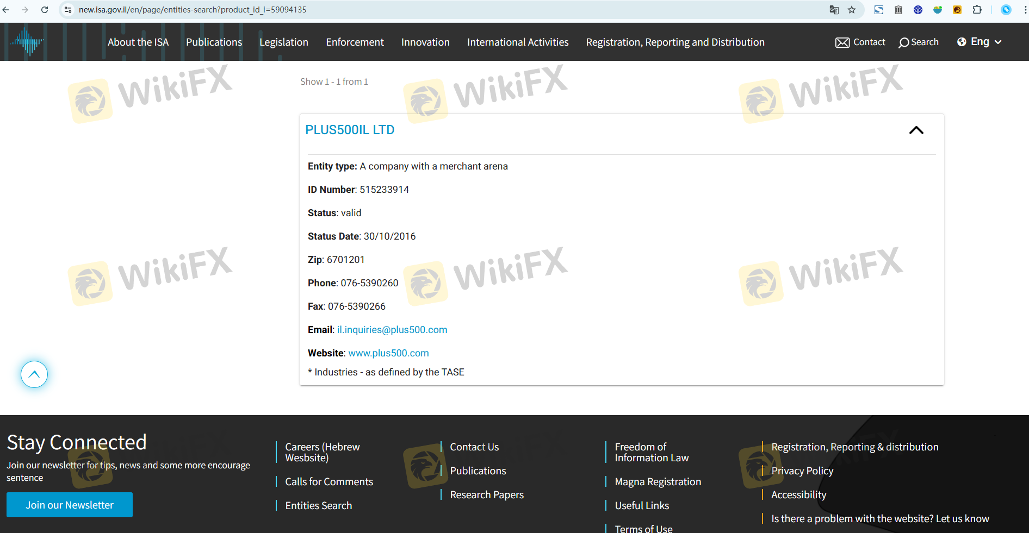Screen dimensions: 1029x533
Task: Open Freedom of Information Law link
Action: click(x=652, y=452)
